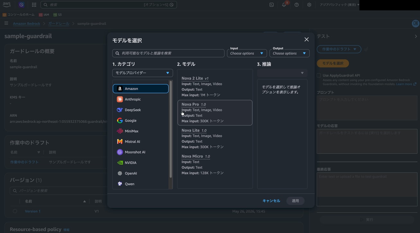Select the NVIDIA provider icon
Image resolution: width=420 pixels, height=233 pixels.
120,163
